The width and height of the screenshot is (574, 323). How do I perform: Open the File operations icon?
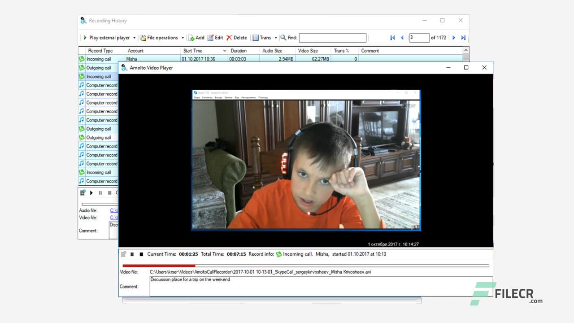click(143, 38)
